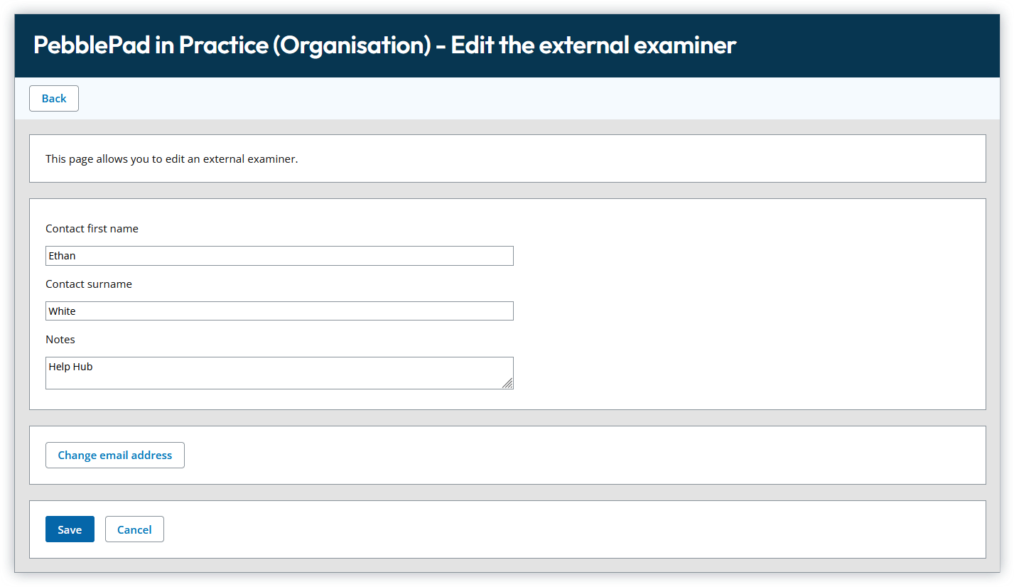Click empty toolbar strip beside Back button
The height and width of the screenshot is (587, 1014).
tap(497, 99)
